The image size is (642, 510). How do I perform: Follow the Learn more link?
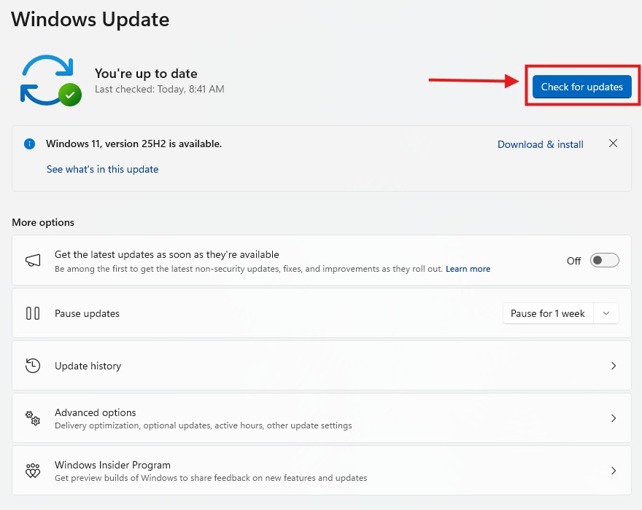(468, 269)
